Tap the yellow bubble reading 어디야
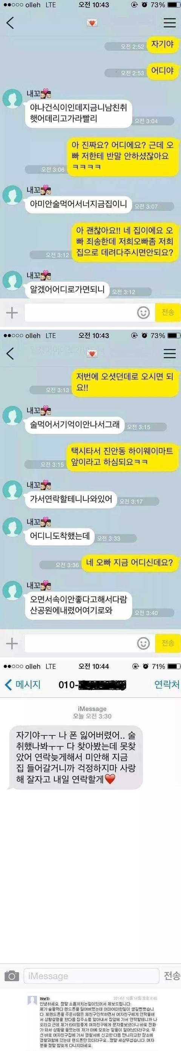The height and width of the screenshot is (1051, 181). (x=162, y=71)
